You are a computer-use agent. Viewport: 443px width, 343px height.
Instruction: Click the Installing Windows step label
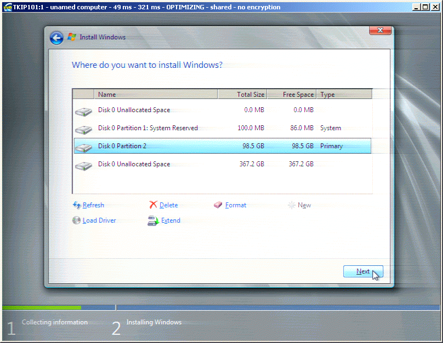(154, 322)
